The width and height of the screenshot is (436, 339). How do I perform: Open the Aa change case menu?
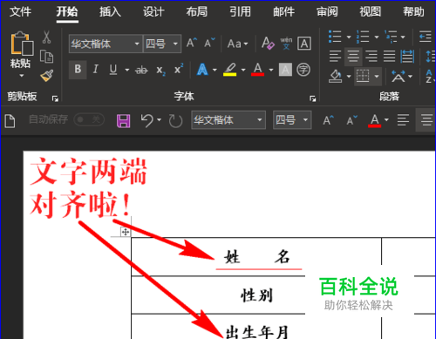point(237,44)
